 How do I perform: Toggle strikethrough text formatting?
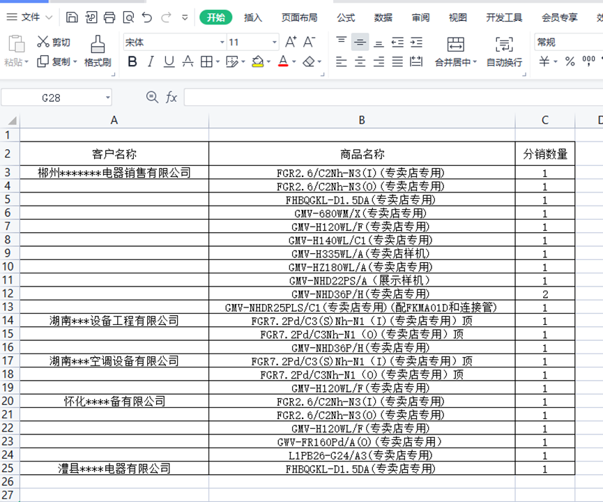pos(188,61)
